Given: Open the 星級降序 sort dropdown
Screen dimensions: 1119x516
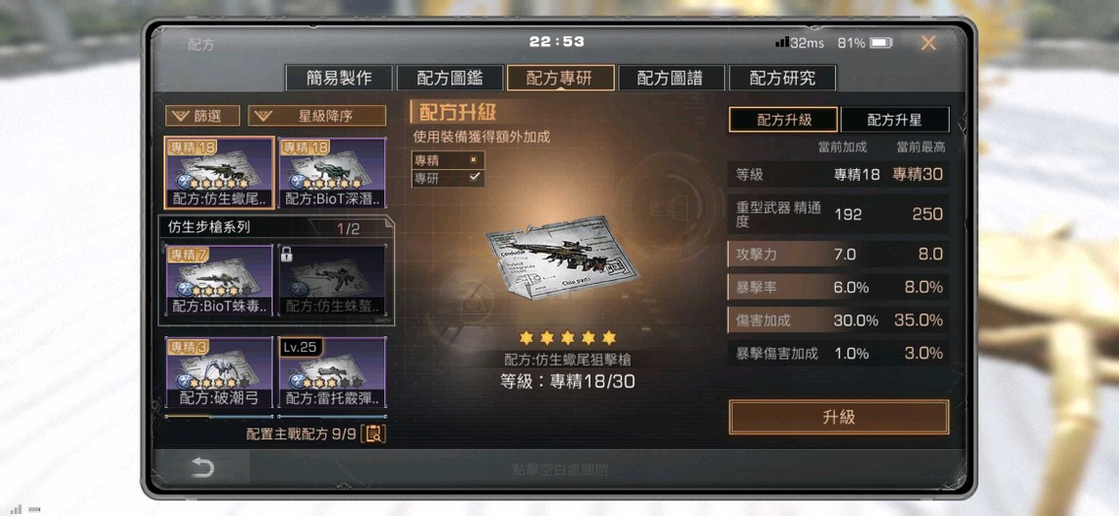Looking at the screenshot, I should coord(317,116).
